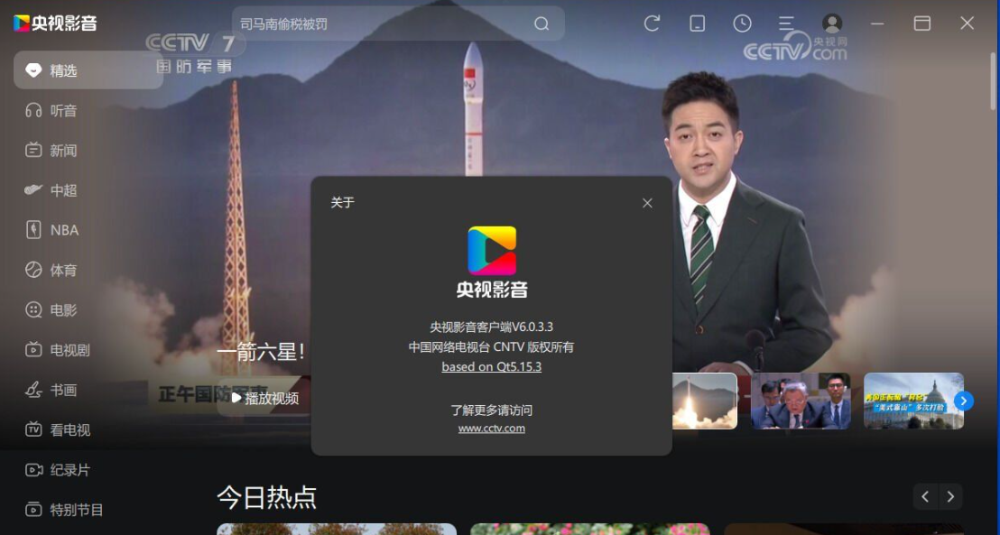Visit the www.cctv.com link

[x=491, y=429]
